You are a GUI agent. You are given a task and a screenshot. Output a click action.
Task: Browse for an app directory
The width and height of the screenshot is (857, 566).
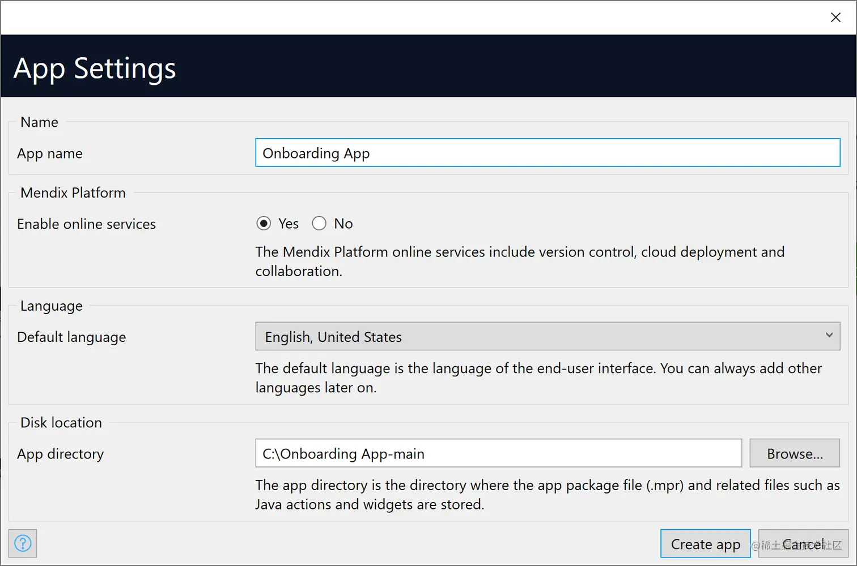794,453
